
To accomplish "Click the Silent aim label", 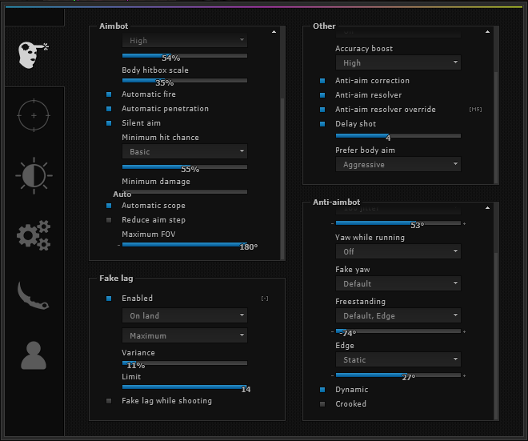I will (x=141, y=123).
